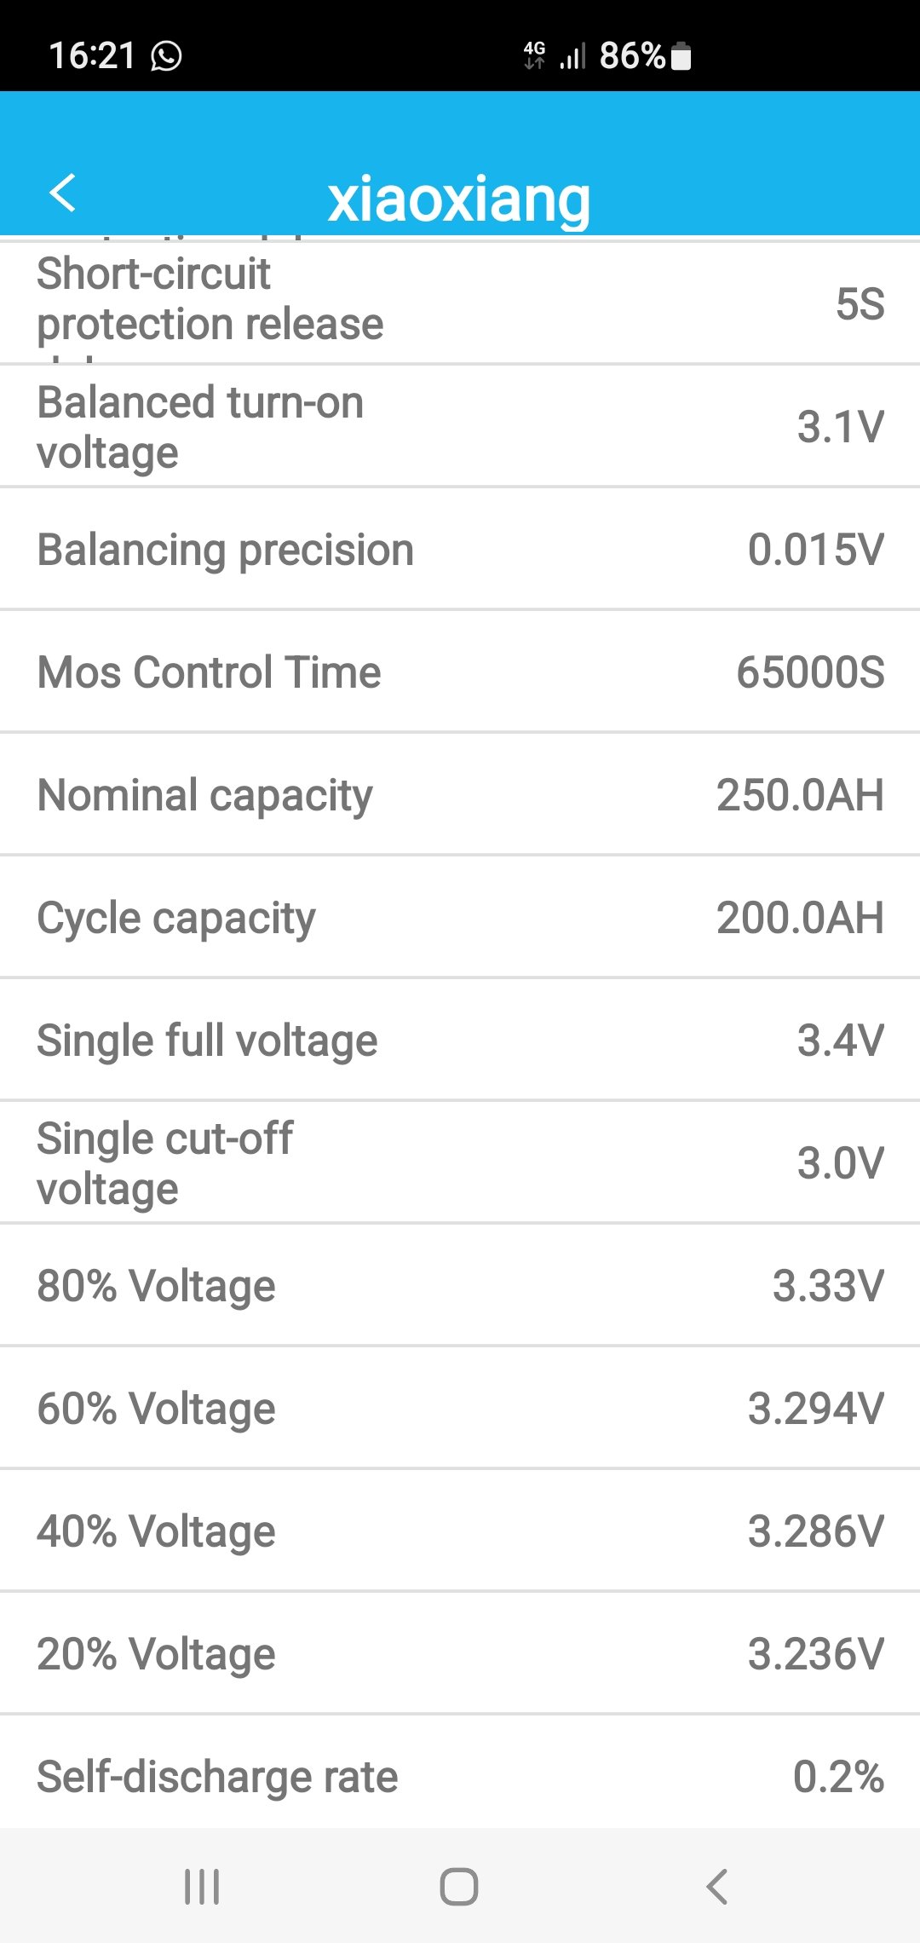Tap the Android navigation back chevron
Viewport: 920px width, 1943px height.
(x=717, y=1886)
